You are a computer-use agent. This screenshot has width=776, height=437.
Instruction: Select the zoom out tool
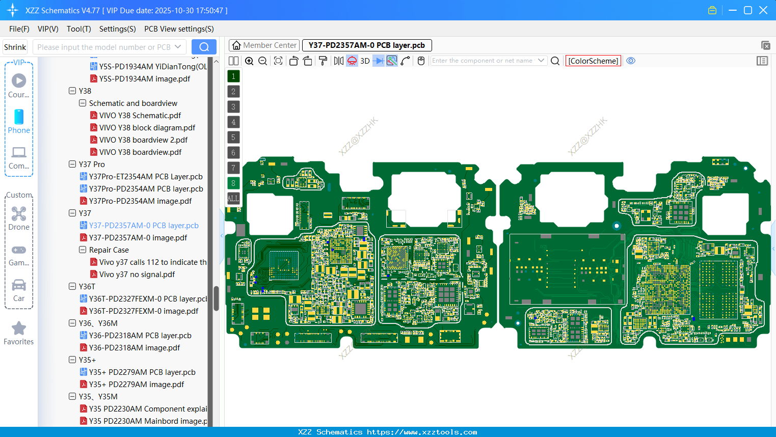pyautogui.click(x=262, y=61)
